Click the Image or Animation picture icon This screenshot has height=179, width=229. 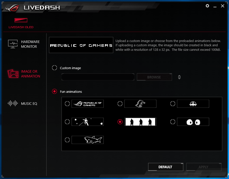[x=13, y=74]
